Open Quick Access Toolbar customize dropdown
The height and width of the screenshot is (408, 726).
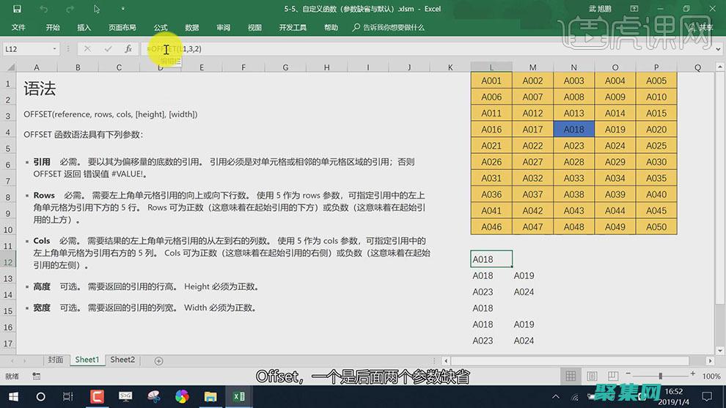(x=122, y=9)
